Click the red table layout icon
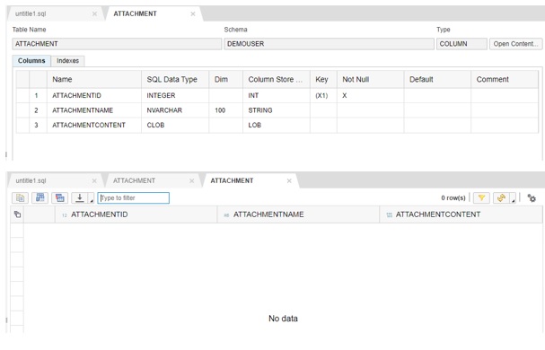The image size is (545, 350). pos(60,197)
